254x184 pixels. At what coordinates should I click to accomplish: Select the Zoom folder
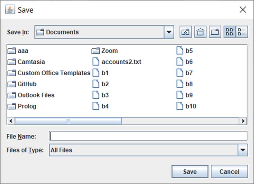point(109,51)
